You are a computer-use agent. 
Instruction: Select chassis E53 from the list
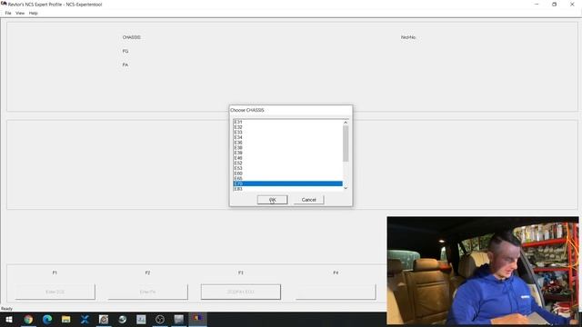tap(287, 168)
